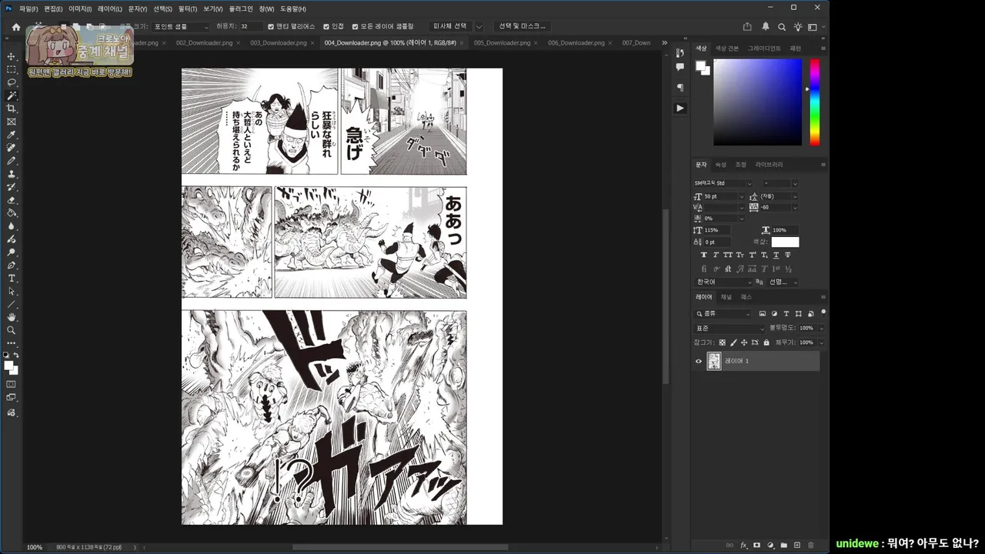
Task: Pick a color in the color field
Action: pyautogui.click(x=757, y=102)
